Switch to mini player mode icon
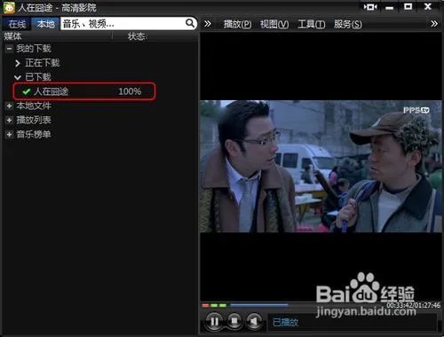This screenshot has height=337, width=444. 370,7
